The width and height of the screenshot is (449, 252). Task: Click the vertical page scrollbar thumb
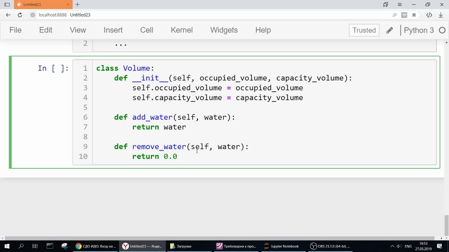(446, 225)
